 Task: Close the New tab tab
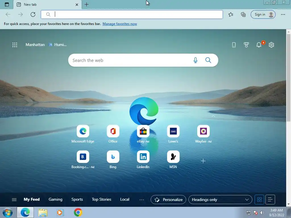[77, 5]
